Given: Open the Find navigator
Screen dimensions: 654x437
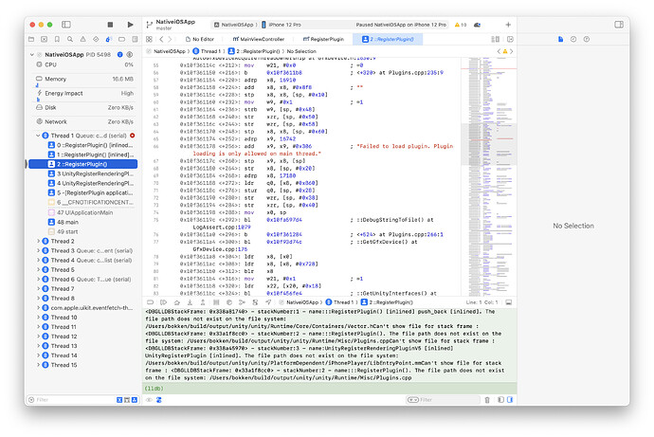Looking at the screenshot, I should (70, 39).
